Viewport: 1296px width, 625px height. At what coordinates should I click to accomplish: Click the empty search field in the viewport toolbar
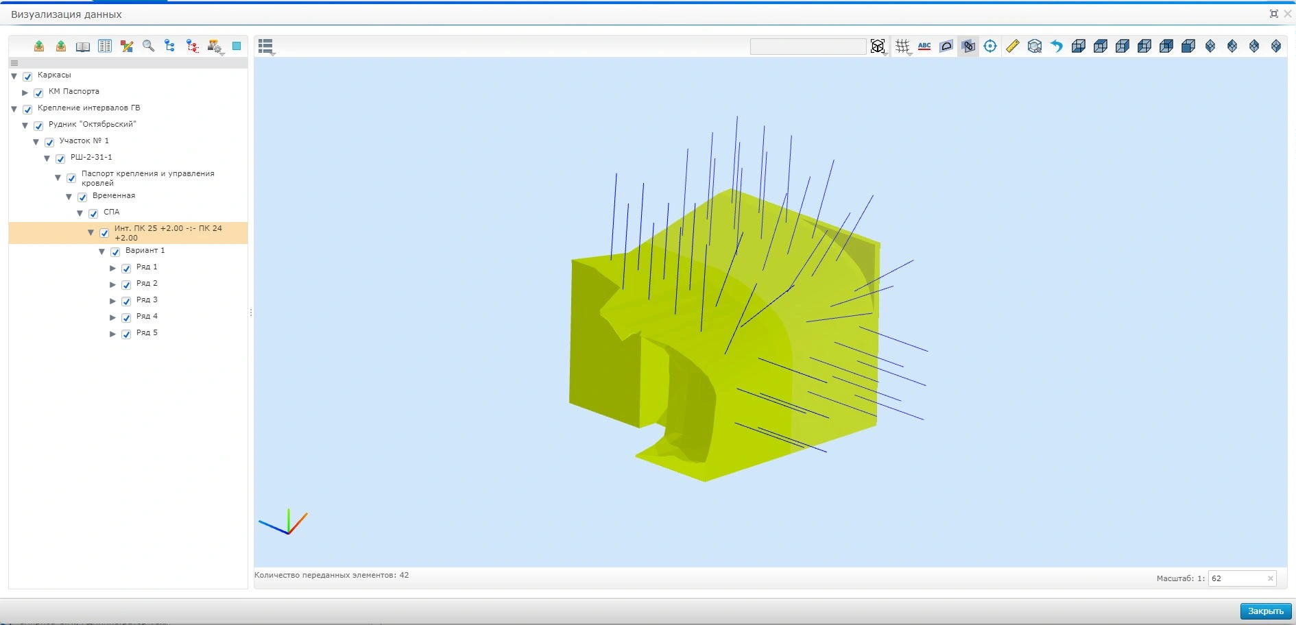point(808,46)
